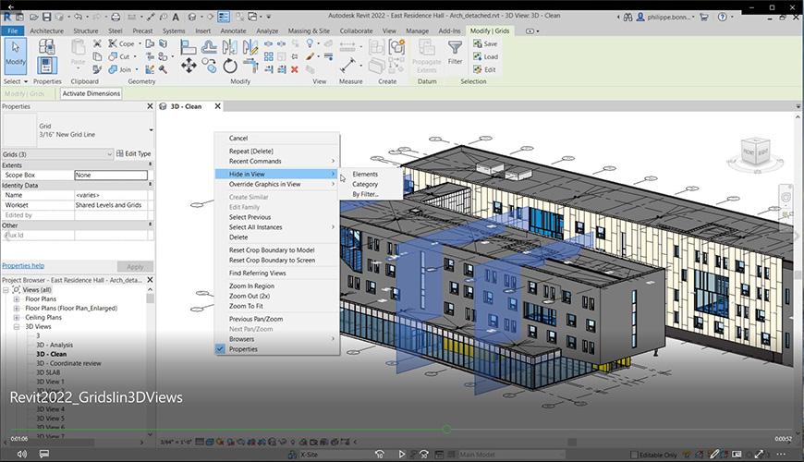Image resolution: width=804 pixels, height=462 pixels.
Task: Select the Modify arrow tool
Action: [16, 55]
